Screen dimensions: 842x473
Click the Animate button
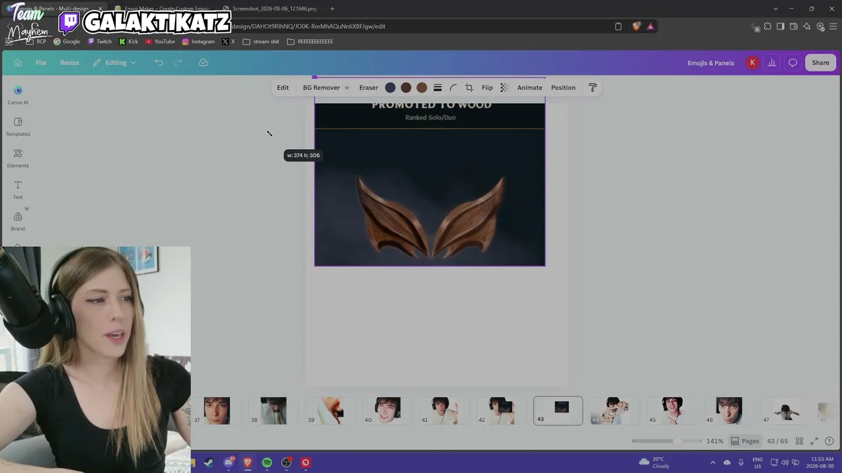pyautogui.click(x=530, y=87)
